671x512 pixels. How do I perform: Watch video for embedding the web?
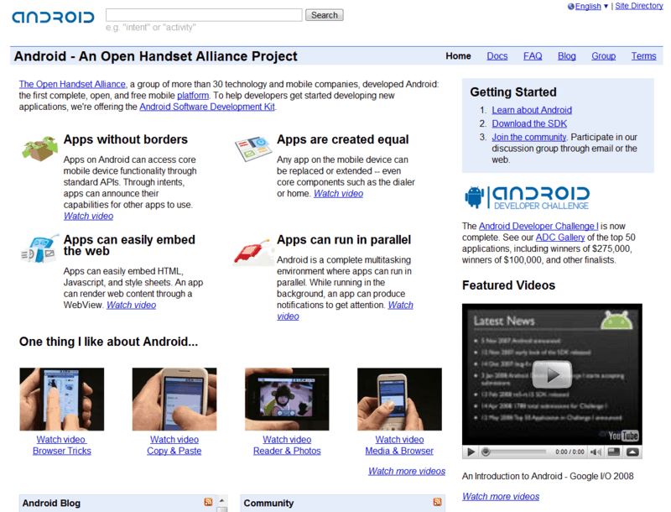pyautogui.click(x=132, y=305)
